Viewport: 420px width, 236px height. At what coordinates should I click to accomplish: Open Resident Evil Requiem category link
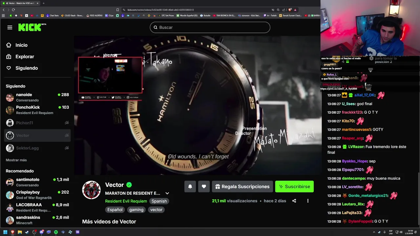coord(126,201)
